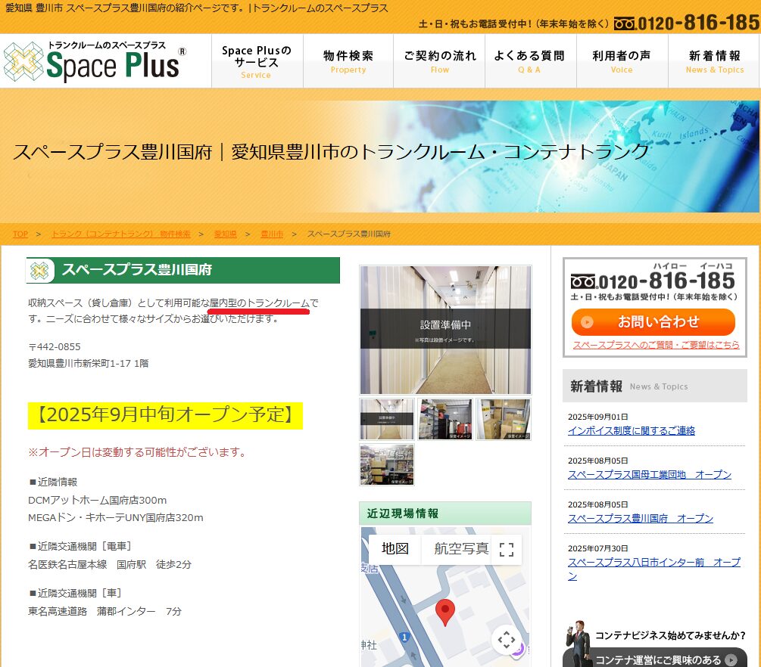
Task: Open the 新着情報 News & Topics menu
Action: 714,61
